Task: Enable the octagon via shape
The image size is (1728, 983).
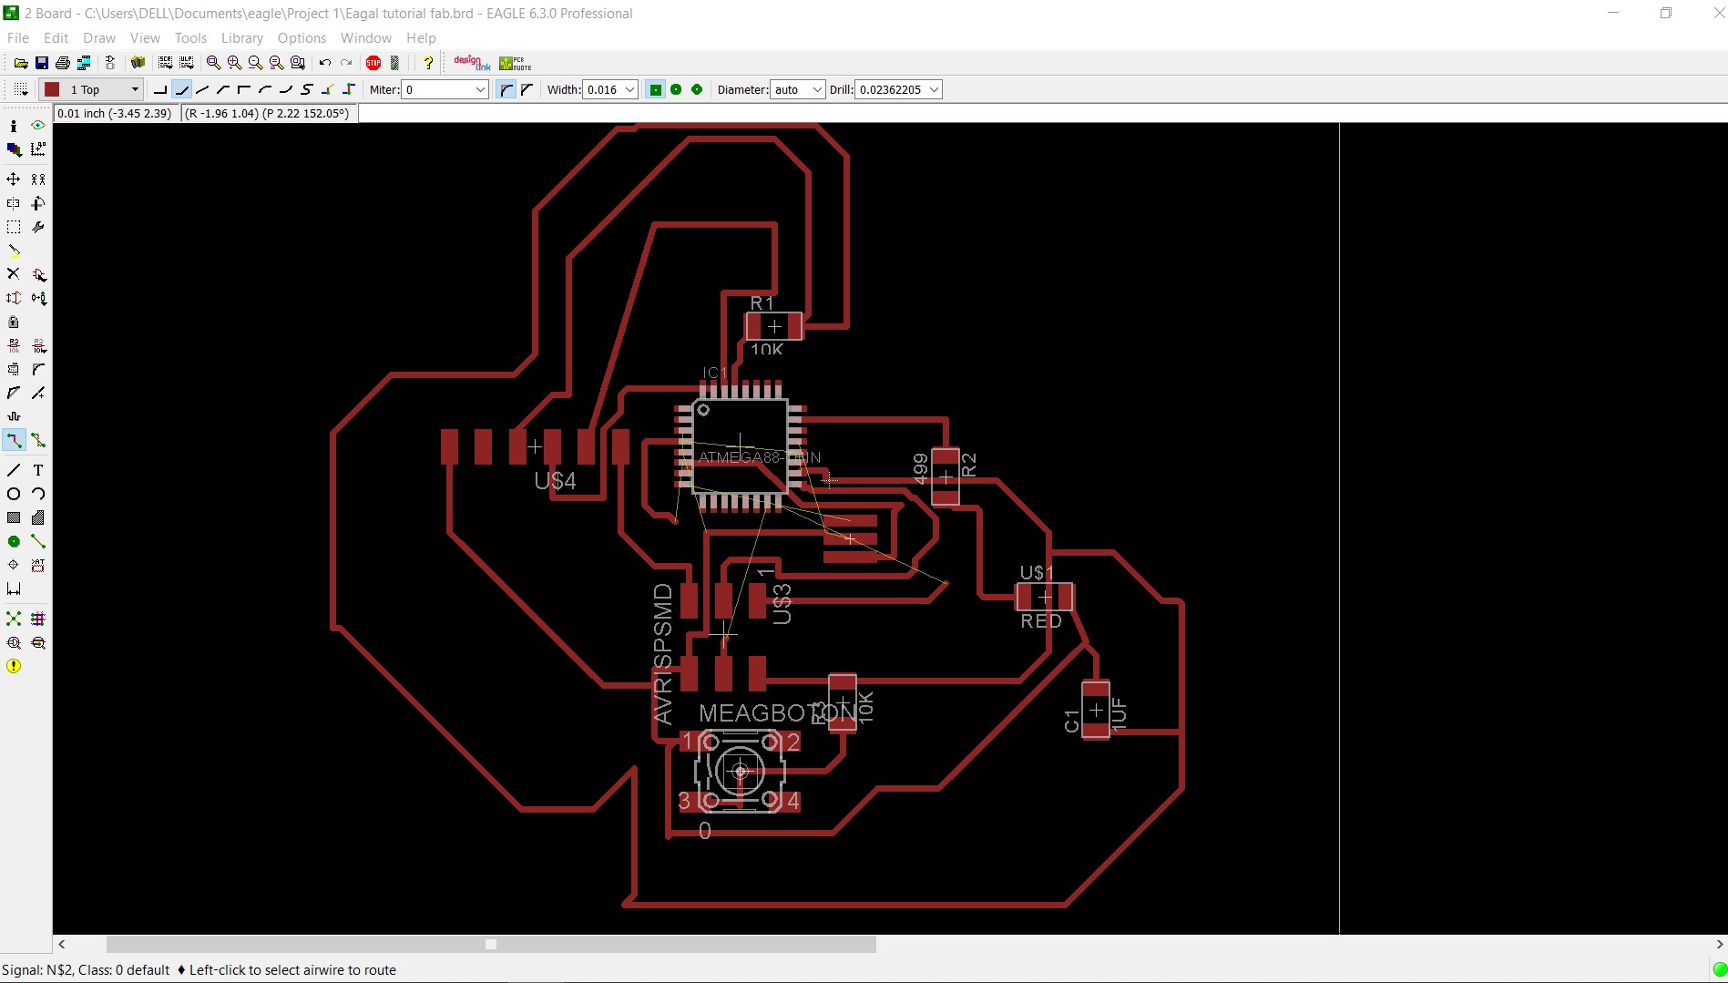Action: [696, 89]
